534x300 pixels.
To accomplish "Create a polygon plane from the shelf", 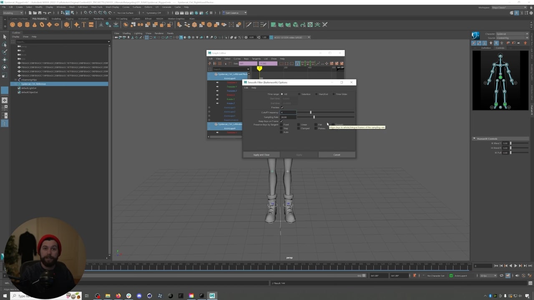I will point(49,25).
